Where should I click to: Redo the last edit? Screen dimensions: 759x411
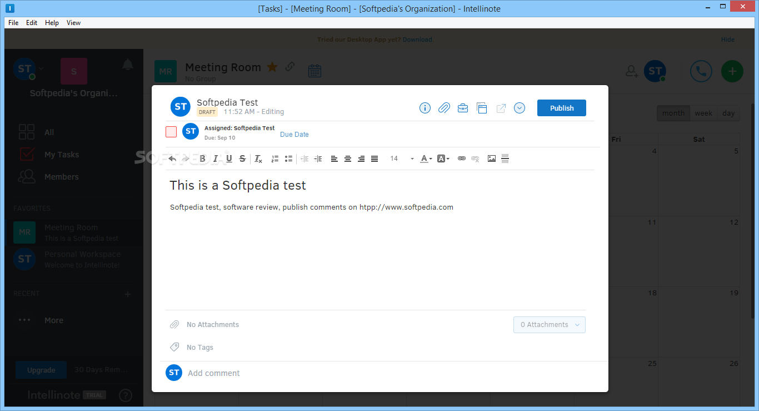186,159
